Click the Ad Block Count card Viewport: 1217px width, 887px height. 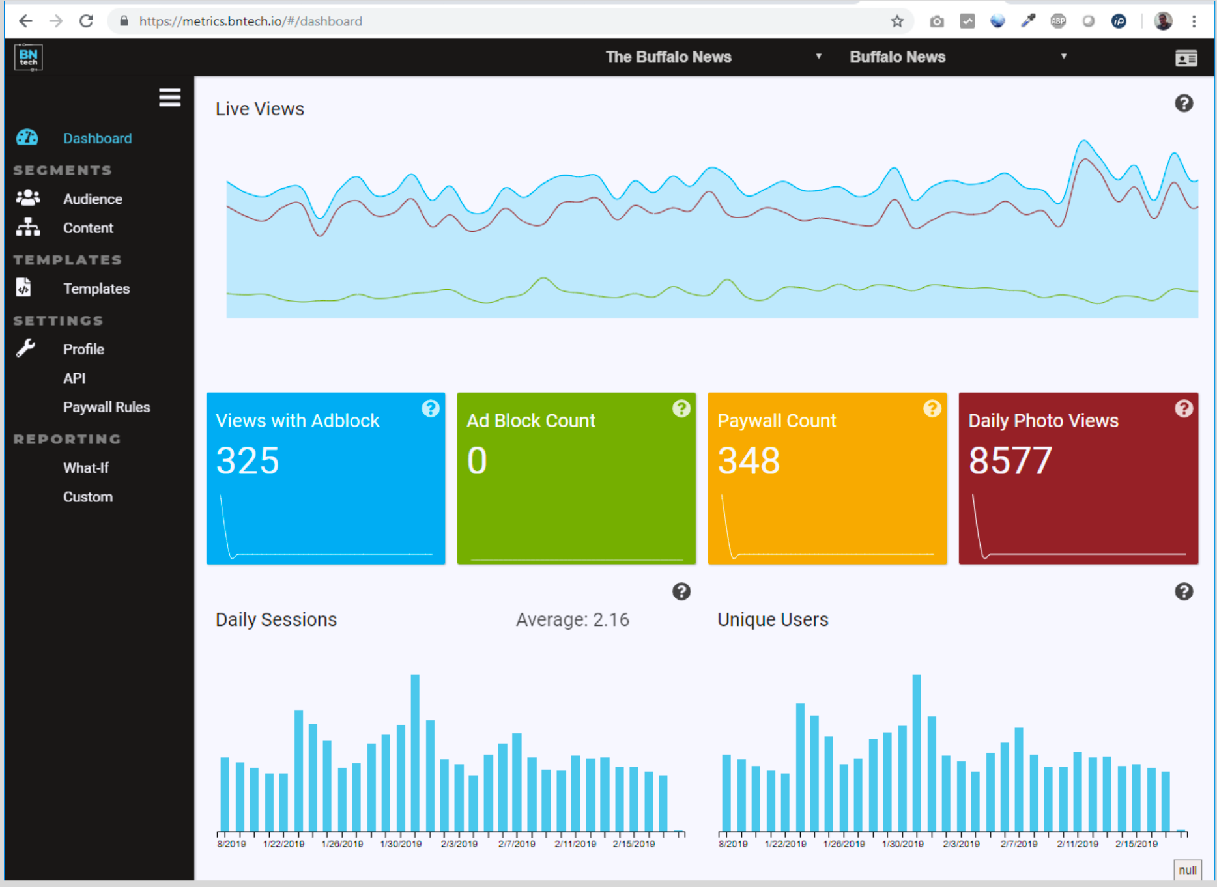point(577,478)
